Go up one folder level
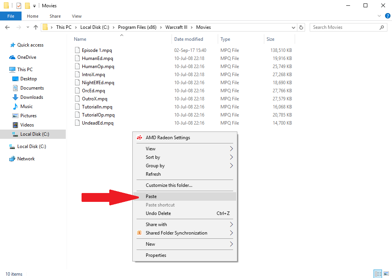The height and width of the screenshot is (278, 392). point(36,27)
